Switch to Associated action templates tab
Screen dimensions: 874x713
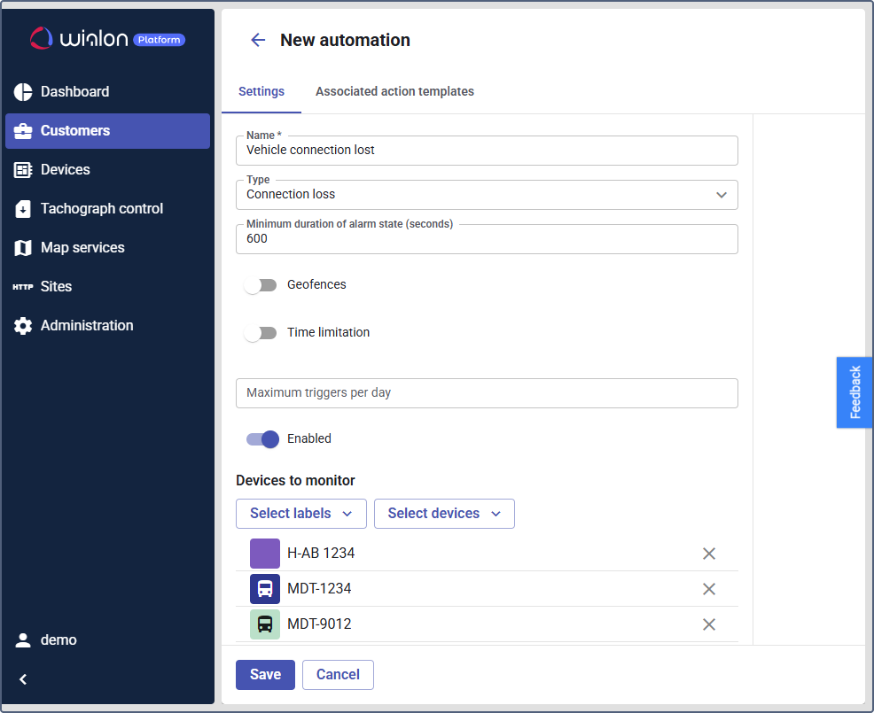point(394,91)
